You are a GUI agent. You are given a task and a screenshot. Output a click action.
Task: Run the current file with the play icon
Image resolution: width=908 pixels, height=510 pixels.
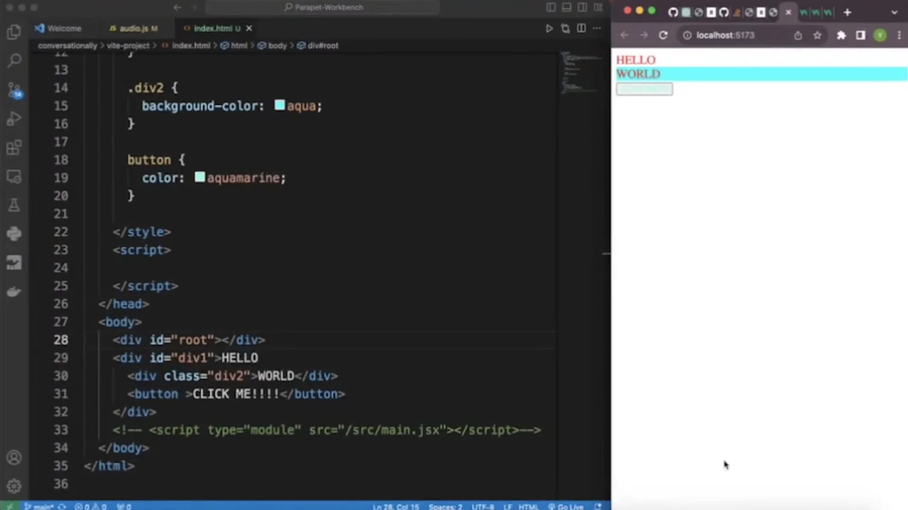click(x=549, y=28)
